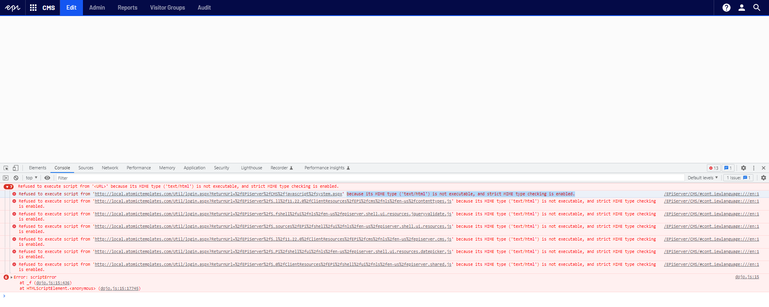Activate the inspect element picker tool
Screen dimensions: 769x307
click(6, 168)
